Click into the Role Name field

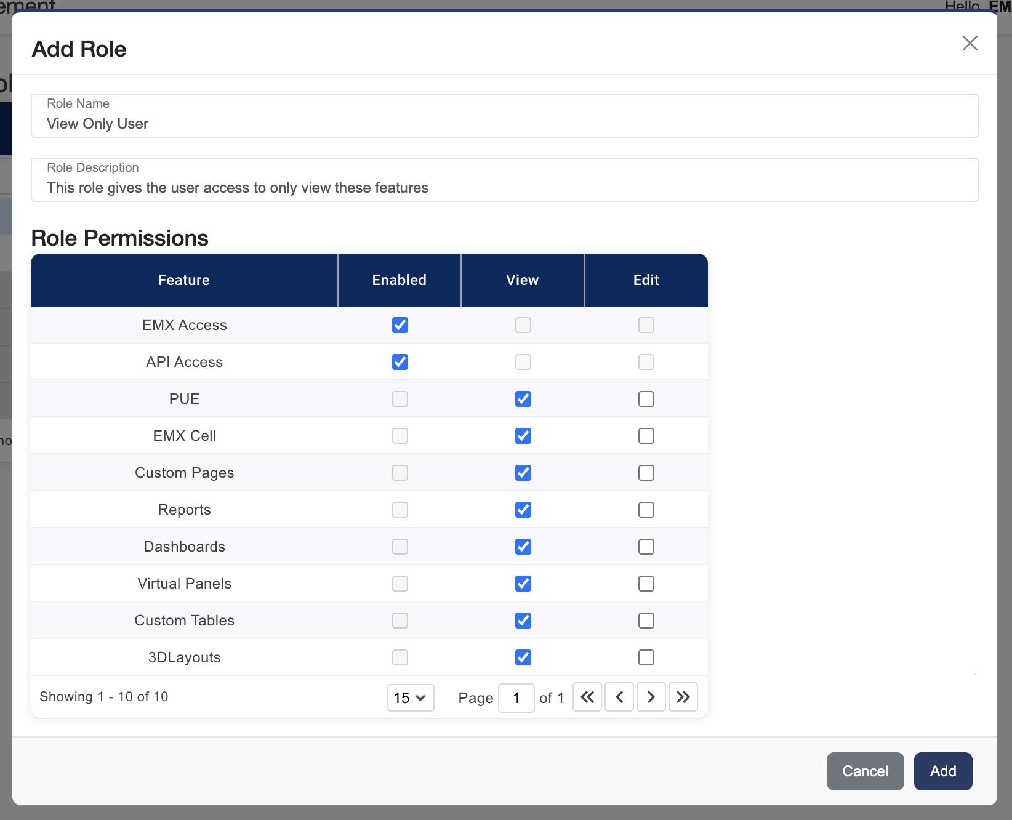[x=504, y=124]
